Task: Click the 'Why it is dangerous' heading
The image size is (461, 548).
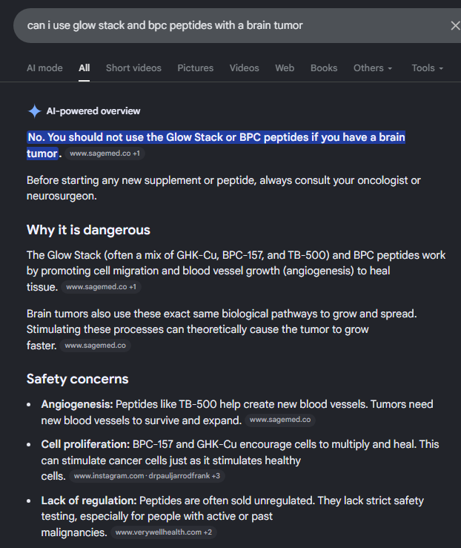Action: pos(88,230)
